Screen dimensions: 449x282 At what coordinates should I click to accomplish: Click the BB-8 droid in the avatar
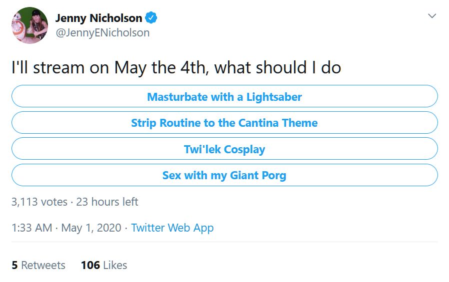tap(19, 27)
